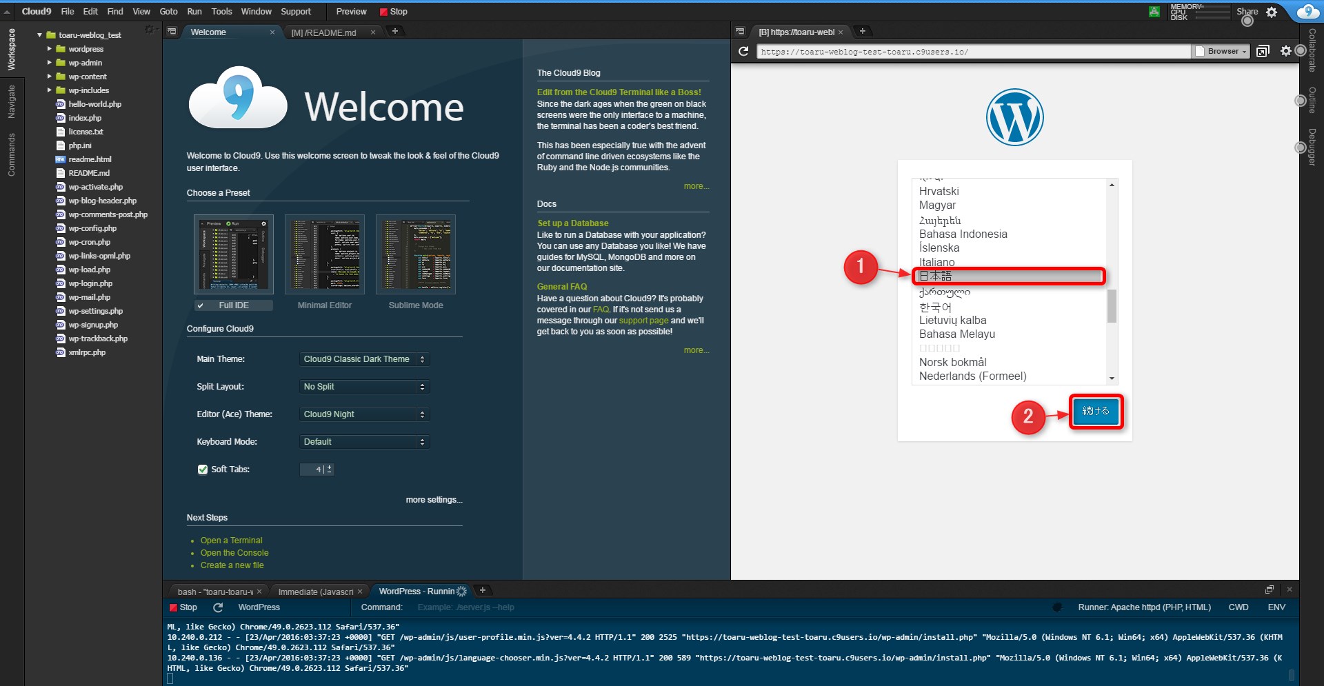
Task: Open workspace tree settings gear
Action: [149, 29]
